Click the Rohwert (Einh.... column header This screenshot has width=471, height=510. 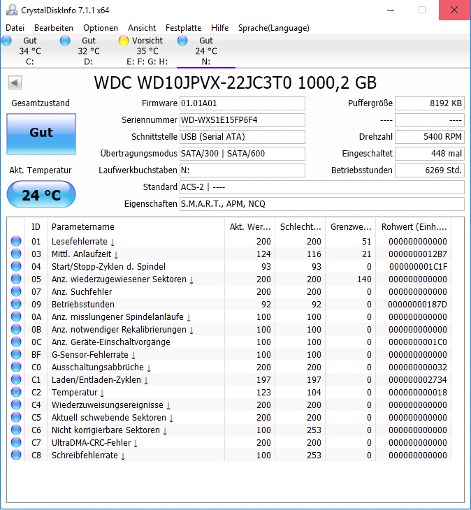(x=414, y=226)
